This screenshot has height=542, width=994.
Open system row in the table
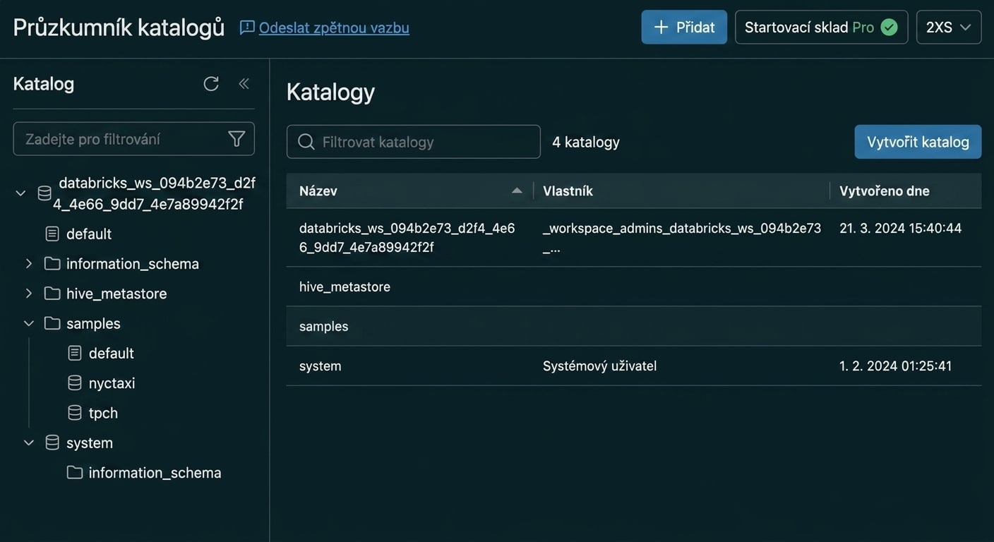[x=321, y=366]
